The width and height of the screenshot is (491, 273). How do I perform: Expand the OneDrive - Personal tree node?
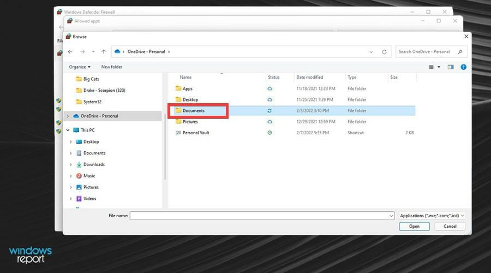coord(68,116)
